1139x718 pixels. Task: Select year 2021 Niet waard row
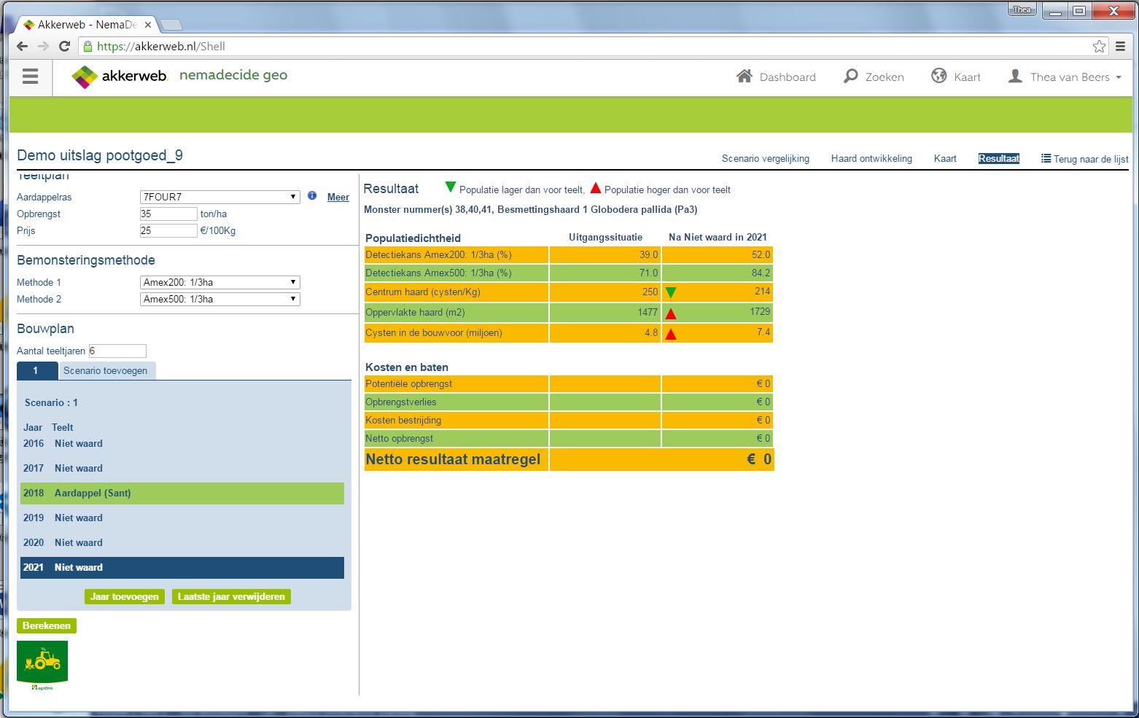coord(182,567)
